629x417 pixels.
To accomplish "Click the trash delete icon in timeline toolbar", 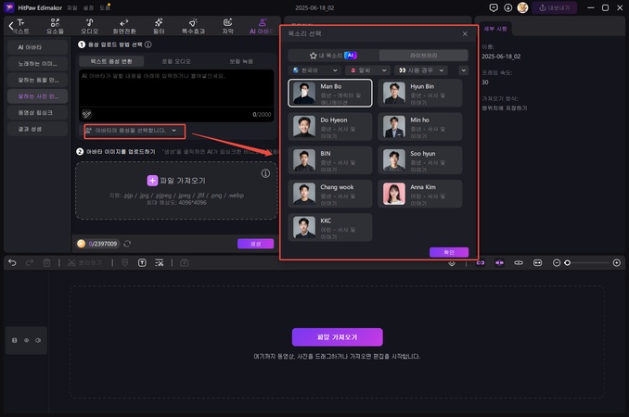I will [46, 263].
